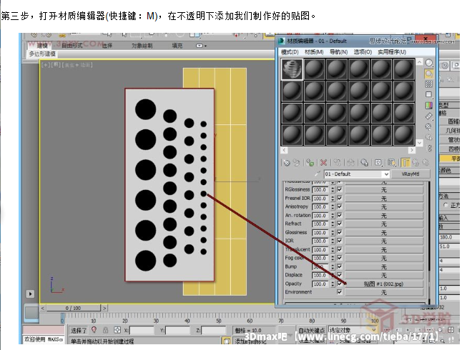Click the Translucent amount spinner arrows
This screenshot has height=350, width=467.
pyautogui.click(x=333, y=249)
